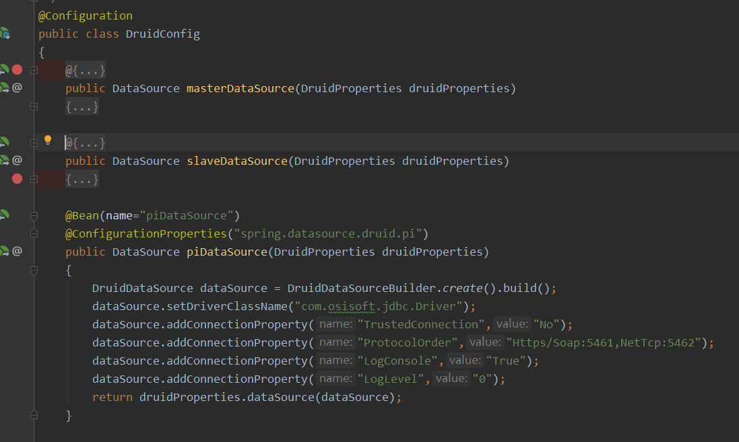Toggle the breakpoint on the masterDataSource annotation line
Viewport: 739px width, 442px height.
coord(15,69)
